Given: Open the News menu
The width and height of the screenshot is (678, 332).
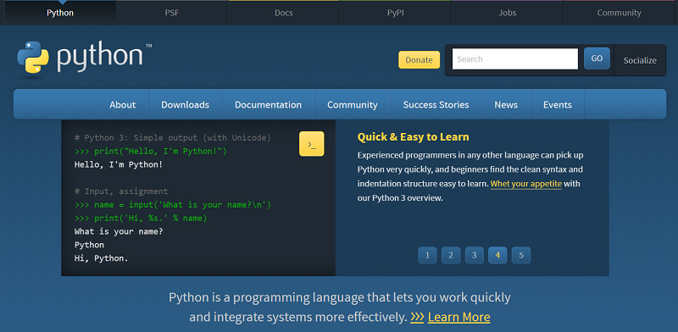Looking at the screenshot, I should 506,105.
